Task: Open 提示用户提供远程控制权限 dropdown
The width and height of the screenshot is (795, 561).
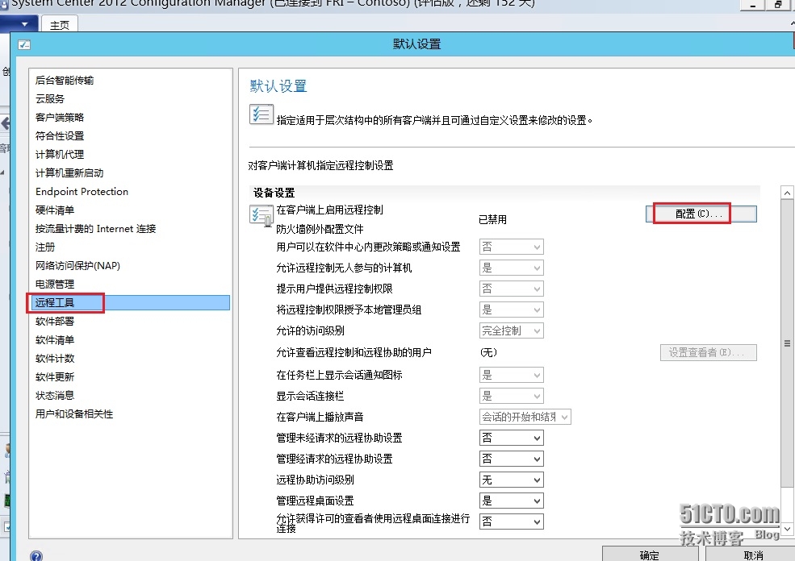Action: [511, 289]
